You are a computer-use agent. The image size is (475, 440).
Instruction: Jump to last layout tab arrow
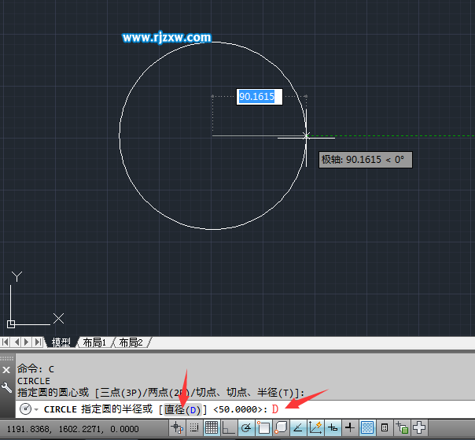(38, 342)
